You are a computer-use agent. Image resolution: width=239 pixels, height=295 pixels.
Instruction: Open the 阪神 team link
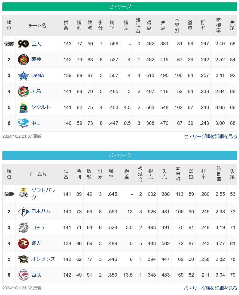pyautogui.click(x=36, y=59)
